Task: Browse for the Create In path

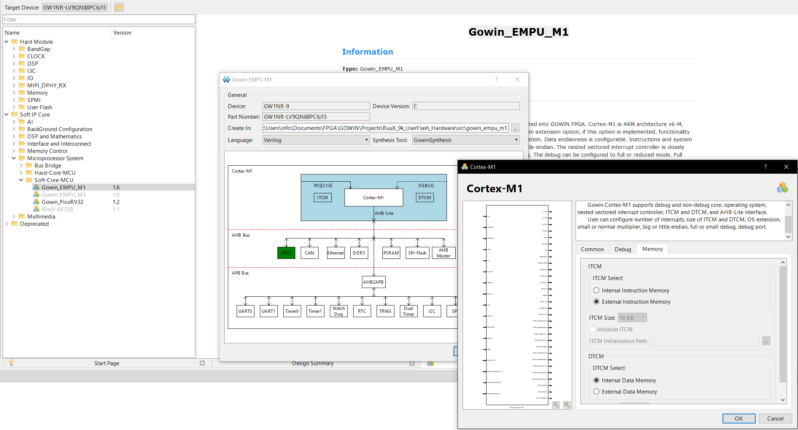Action: [x=515, y=128]
